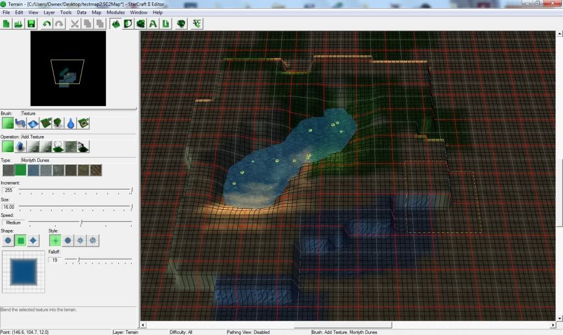Click the Increment value field showing 255
This screenshot has width=563, height=335.
[x=9, y=190]
